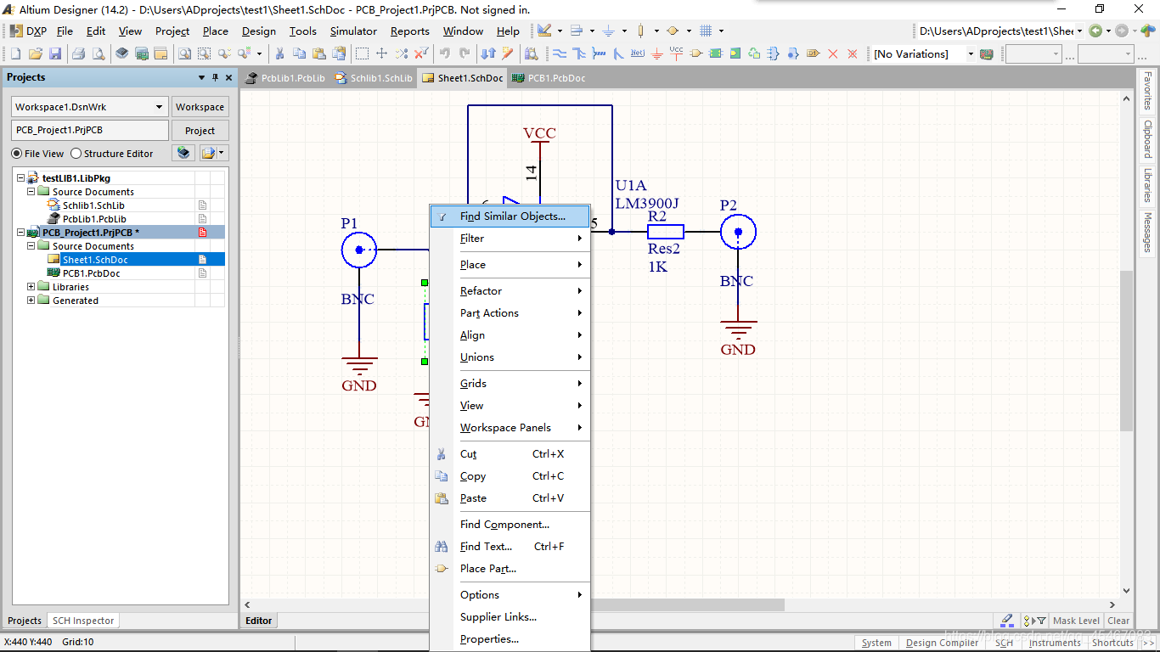Click the Up/Down Hierarchy arrows icon
1160x652 pixels.
coord(488,53)
